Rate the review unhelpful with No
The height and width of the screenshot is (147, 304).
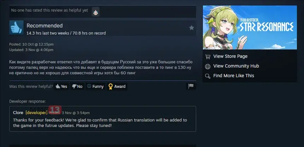pyautogui.click(x=77, y=86)
